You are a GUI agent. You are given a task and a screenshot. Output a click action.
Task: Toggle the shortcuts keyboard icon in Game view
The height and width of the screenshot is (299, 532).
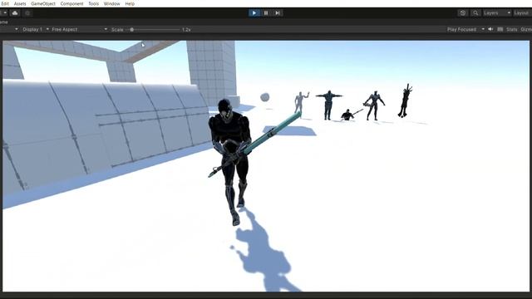[x=500, y=30]
